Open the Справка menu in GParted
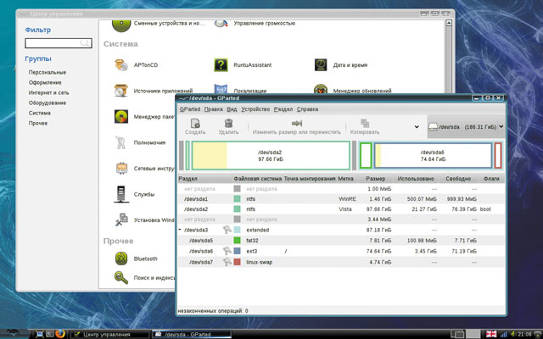The width and height of the screenshot is (543, 339). tap(307, 109)
